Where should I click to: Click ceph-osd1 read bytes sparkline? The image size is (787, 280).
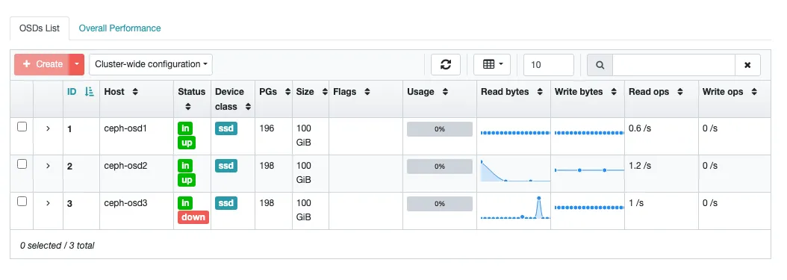(515, 133)
